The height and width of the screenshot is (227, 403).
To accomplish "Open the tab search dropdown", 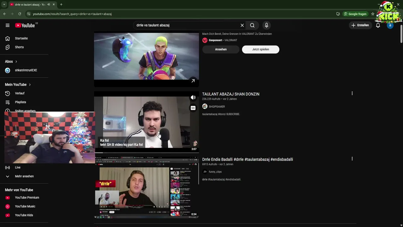I will coord(4,4).
